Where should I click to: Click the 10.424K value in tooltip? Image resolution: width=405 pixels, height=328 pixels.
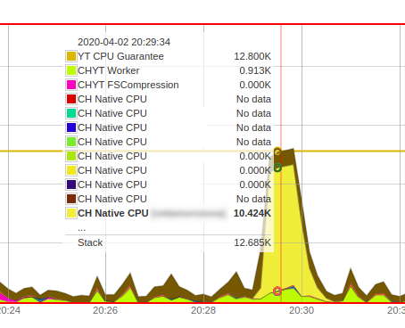point(252,213)
